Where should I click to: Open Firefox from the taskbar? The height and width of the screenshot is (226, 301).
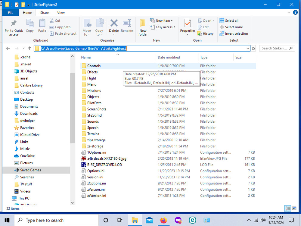pyautogui.click(x=163, y=220)
